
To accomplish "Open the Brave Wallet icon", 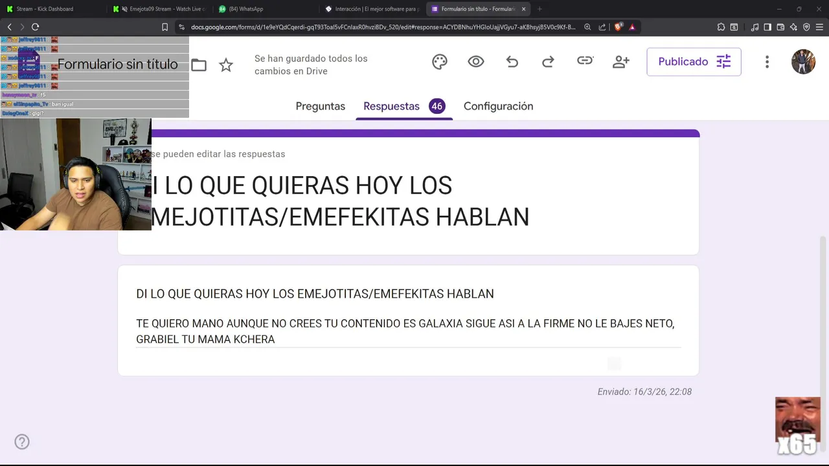I will (780, 27).
